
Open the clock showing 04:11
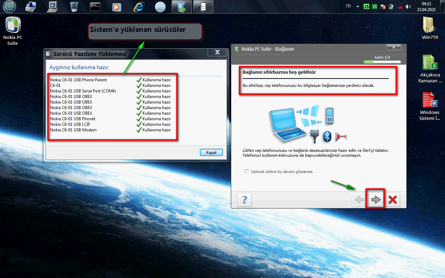[426, 7]
